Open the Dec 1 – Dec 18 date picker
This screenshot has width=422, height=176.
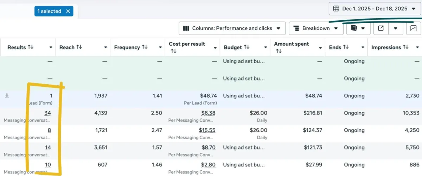coord(374,9)
